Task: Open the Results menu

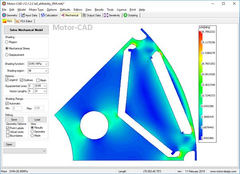Action: 99,10
